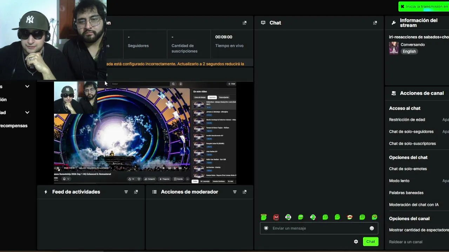Click the Conversando category label
Viewport: 449px width, 252px height.
tap(413, 44)
